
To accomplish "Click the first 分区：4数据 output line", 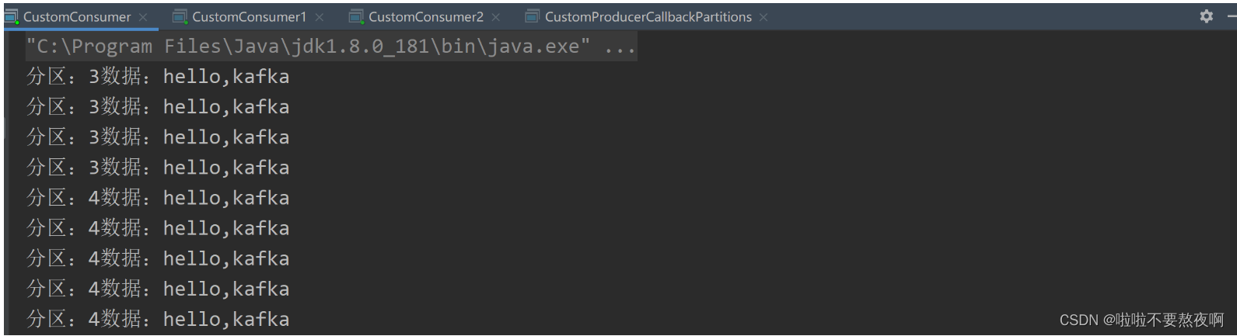I will pos(158,197).
